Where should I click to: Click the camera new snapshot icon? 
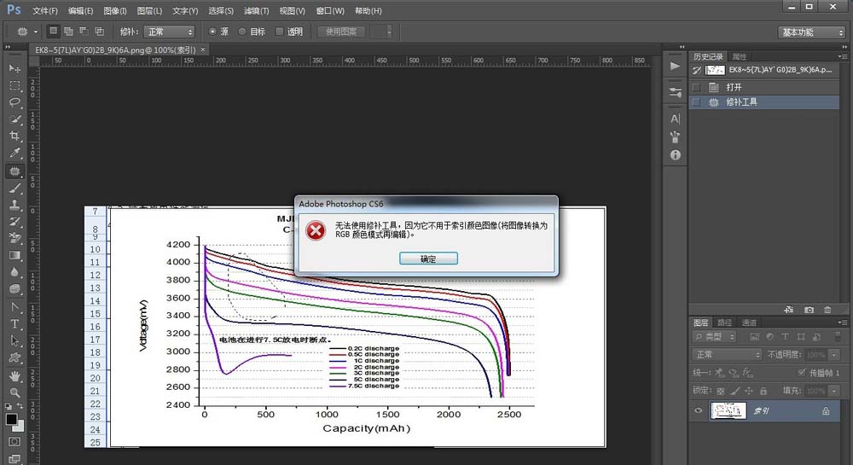pos(809,309)
